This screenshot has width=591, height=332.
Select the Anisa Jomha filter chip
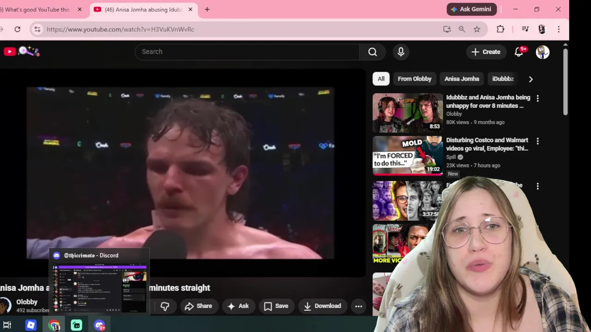click(462, 79)
